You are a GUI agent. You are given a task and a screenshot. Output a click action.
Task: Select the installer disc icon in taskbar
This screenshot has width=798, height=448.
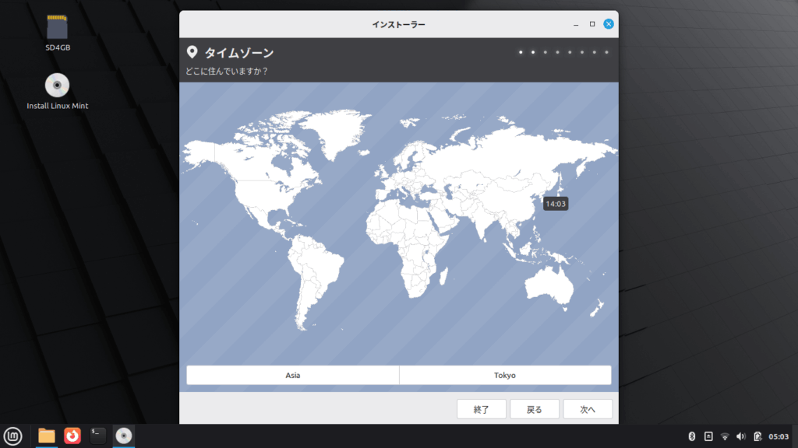(x=123, y=436)
